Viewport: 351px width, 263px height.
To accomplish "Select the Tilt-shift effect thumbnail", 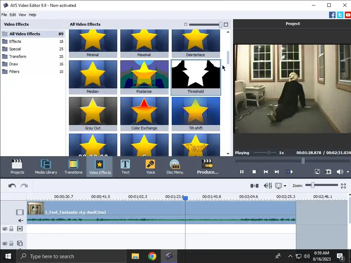I will click(x=196, y=114).
